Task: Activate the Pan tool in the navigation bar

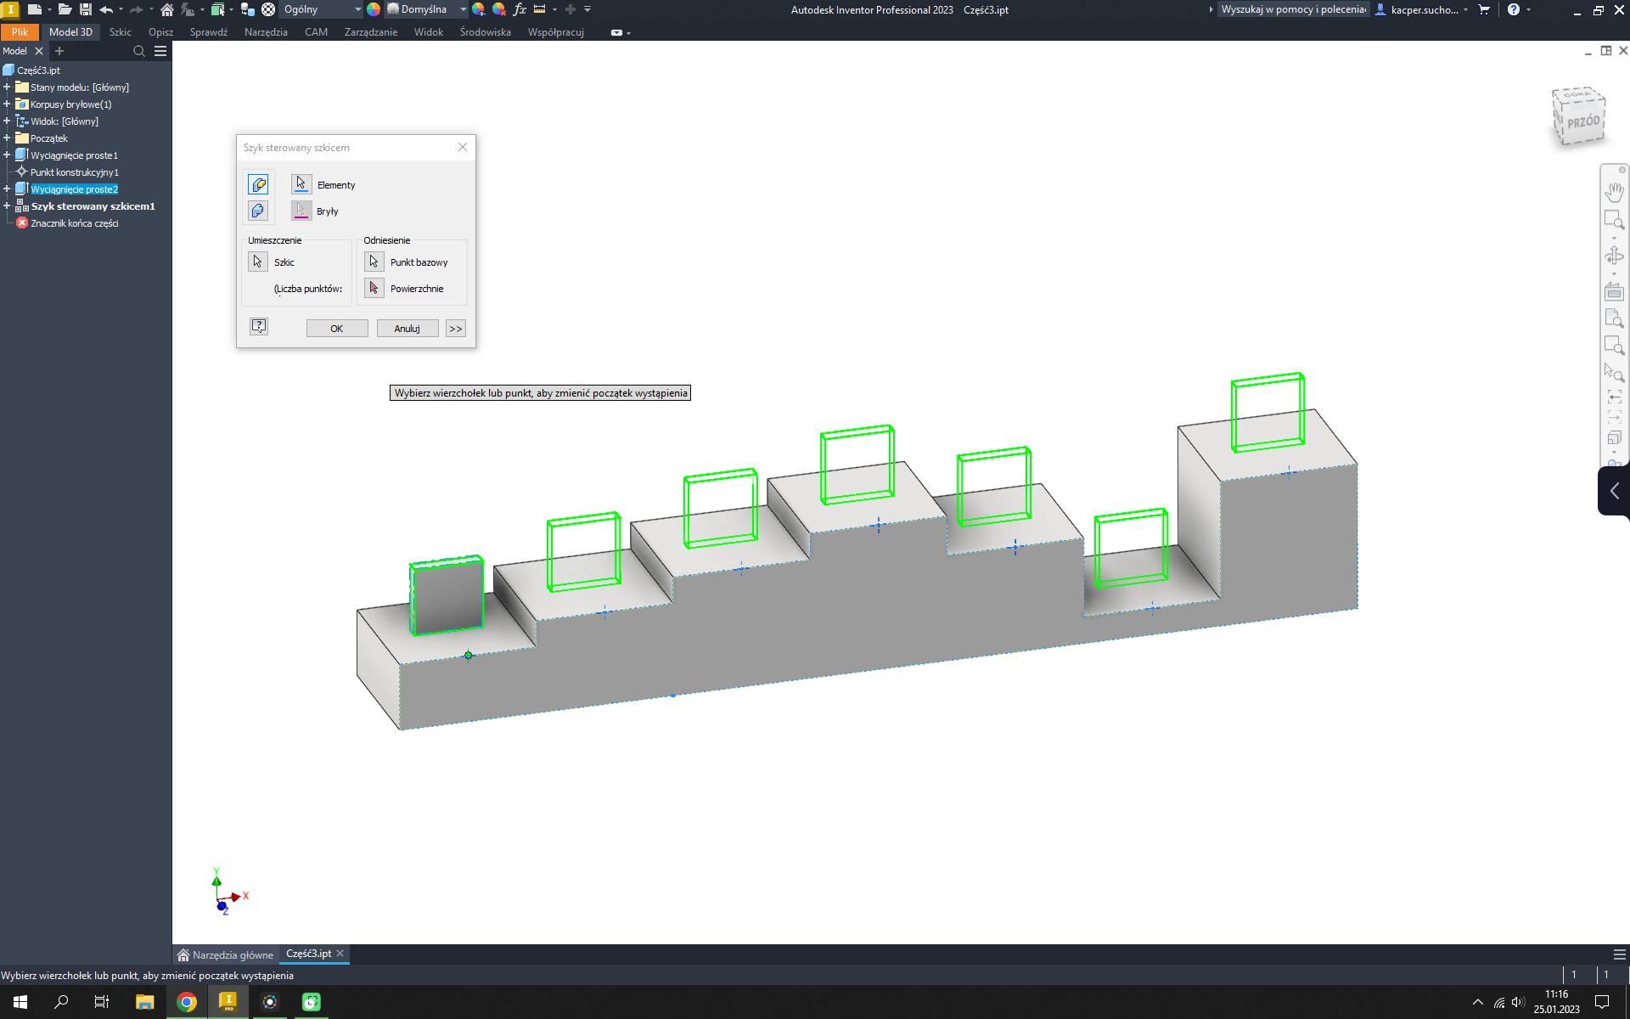Action: 1614,191
